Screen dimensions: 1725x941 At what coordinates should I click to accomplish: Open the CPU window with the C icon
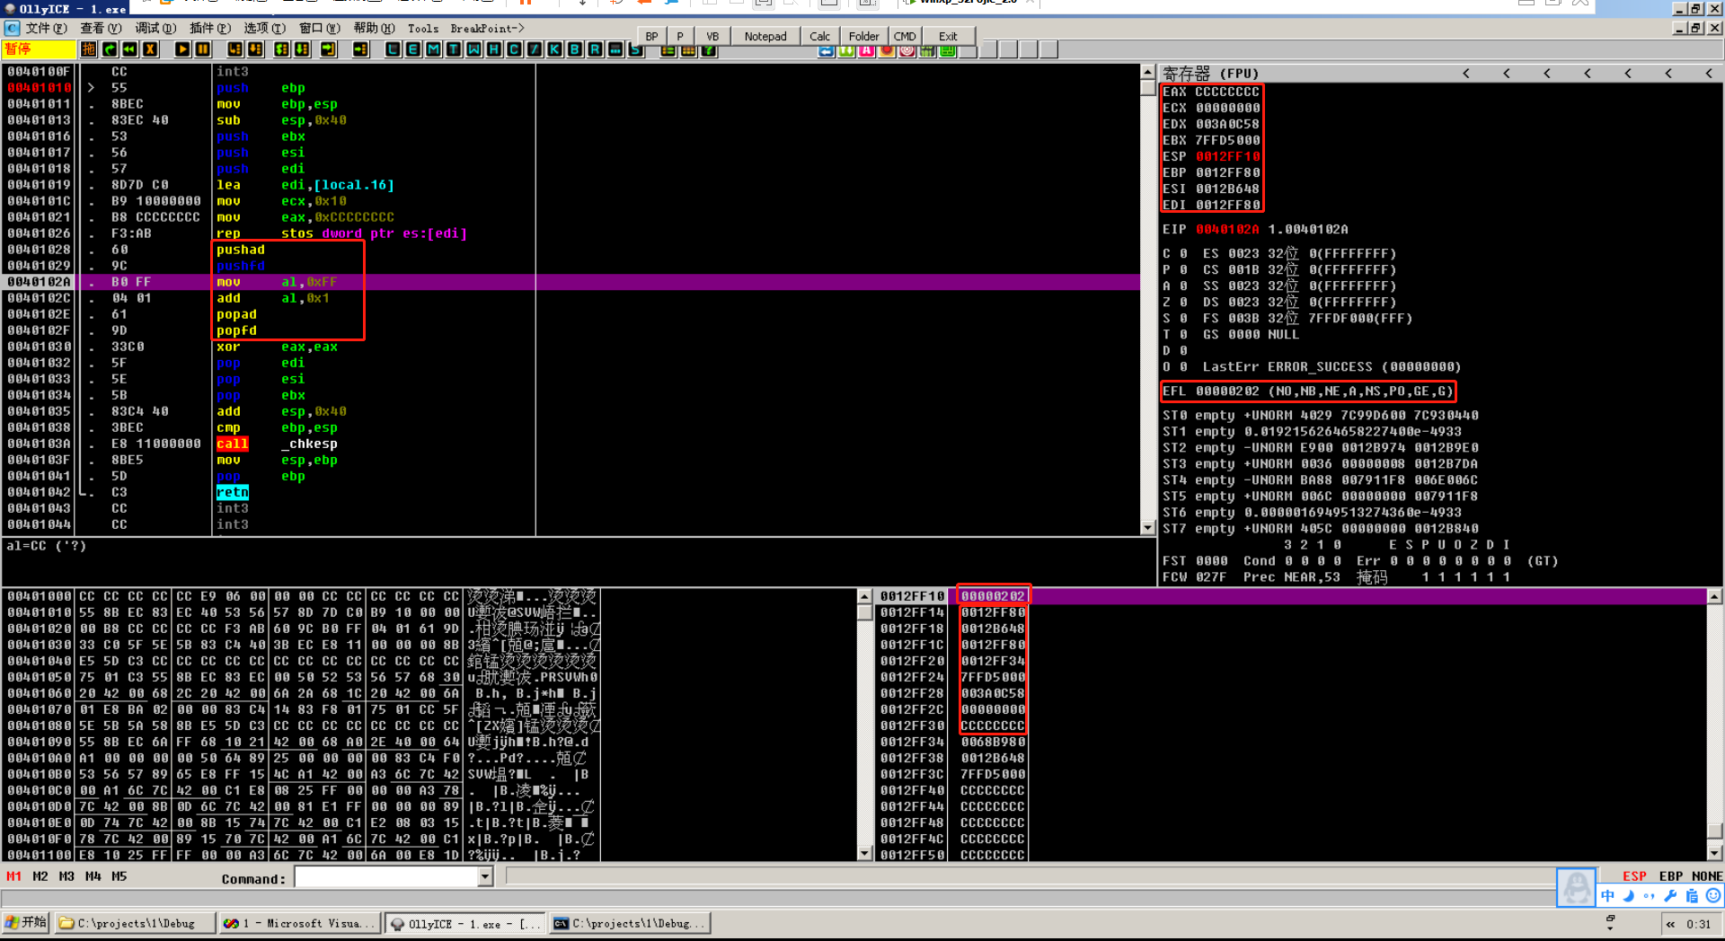(515, 49)
